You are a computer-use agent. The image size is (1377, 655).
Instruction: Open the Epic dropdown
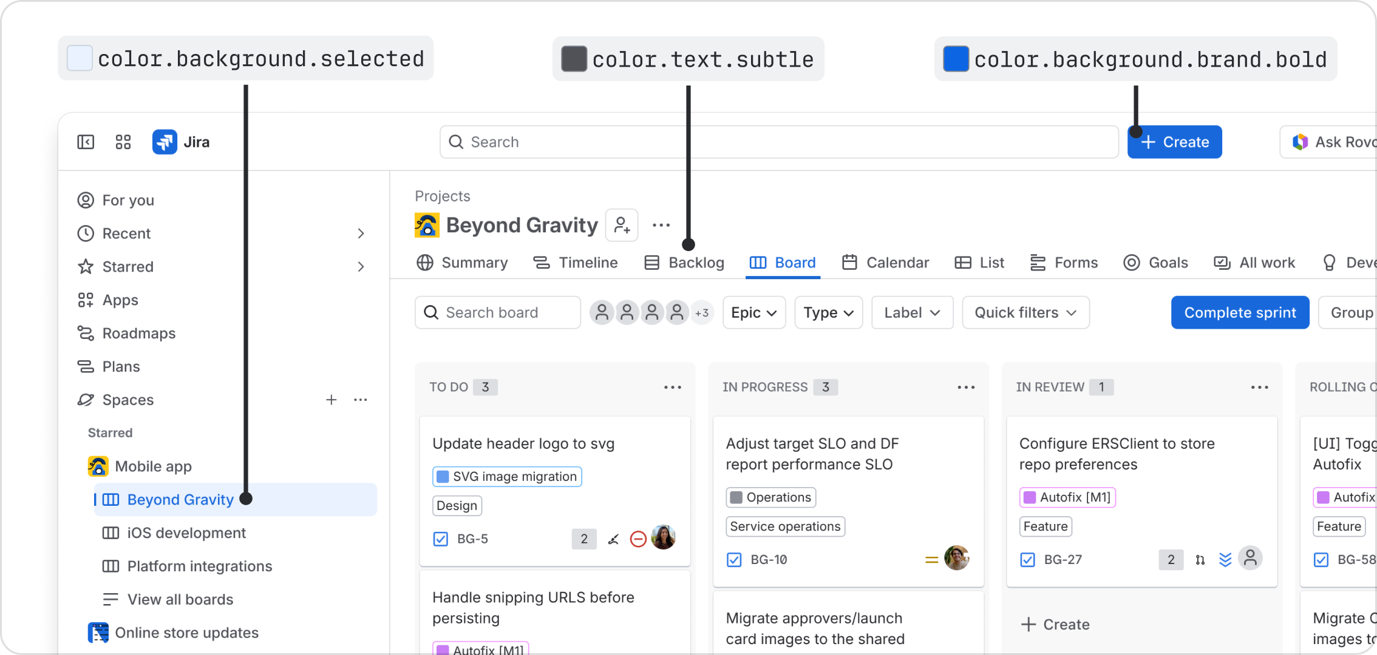[x=754, y=312]
